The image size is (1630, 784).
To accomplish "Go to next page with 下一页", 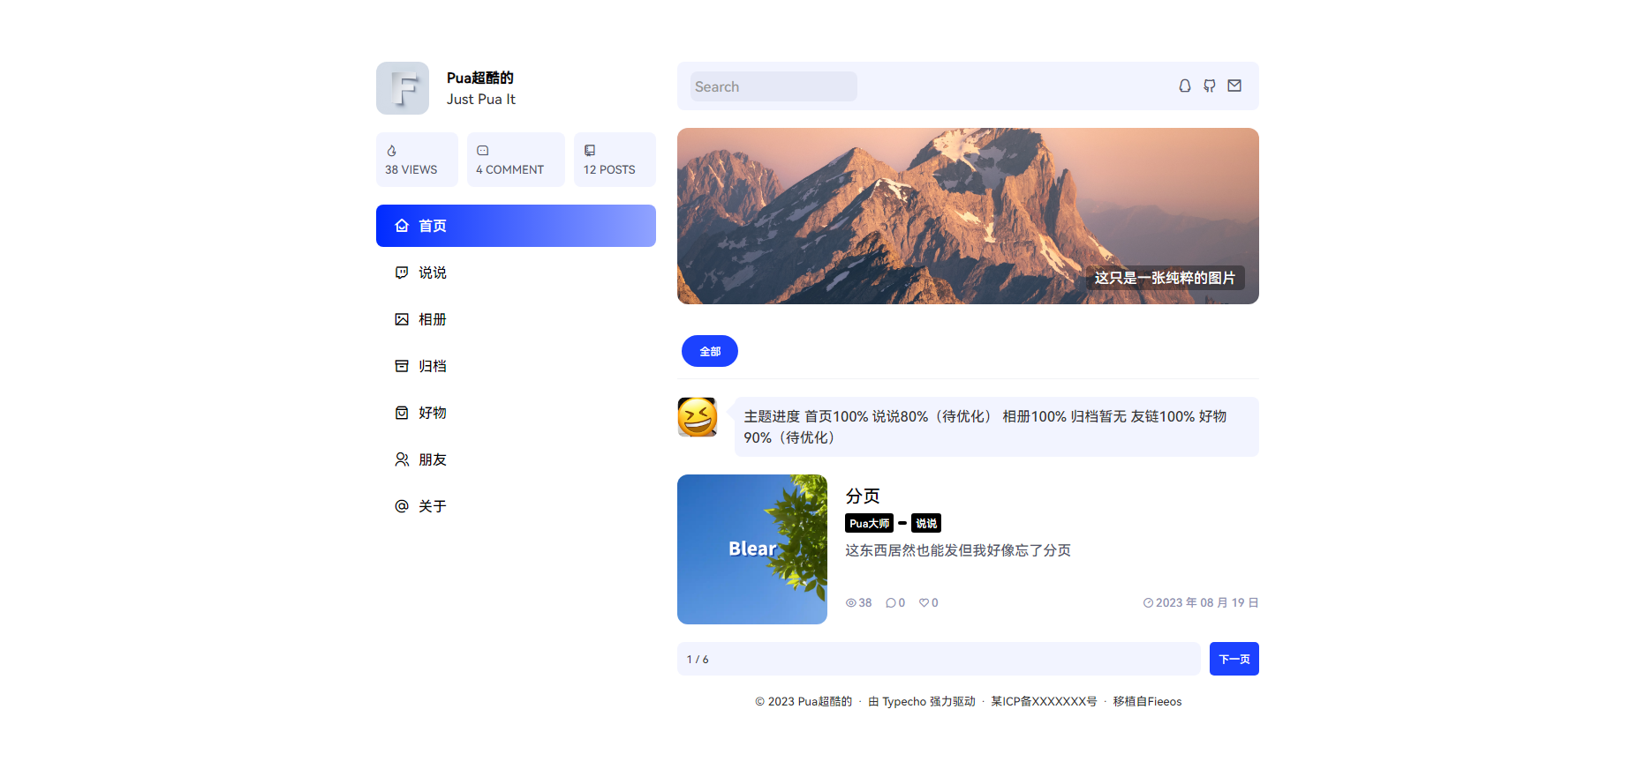I will [x=1234, y=660].
